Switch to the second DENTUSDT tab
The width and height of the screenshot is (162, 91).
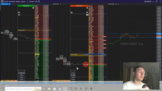(56, 4)
